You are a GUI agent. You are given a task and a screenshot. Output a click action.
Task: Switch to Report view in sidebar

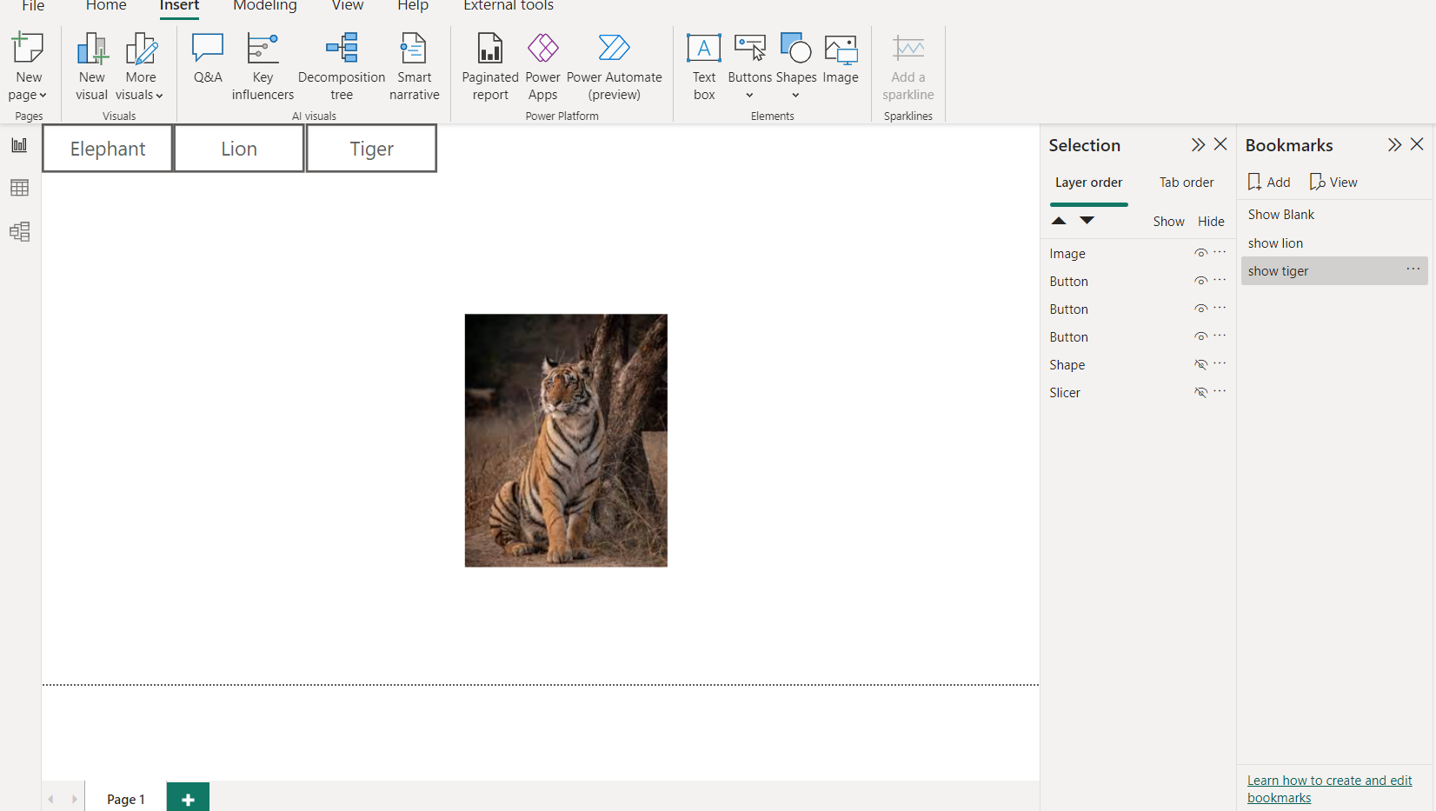click(19, 145)
